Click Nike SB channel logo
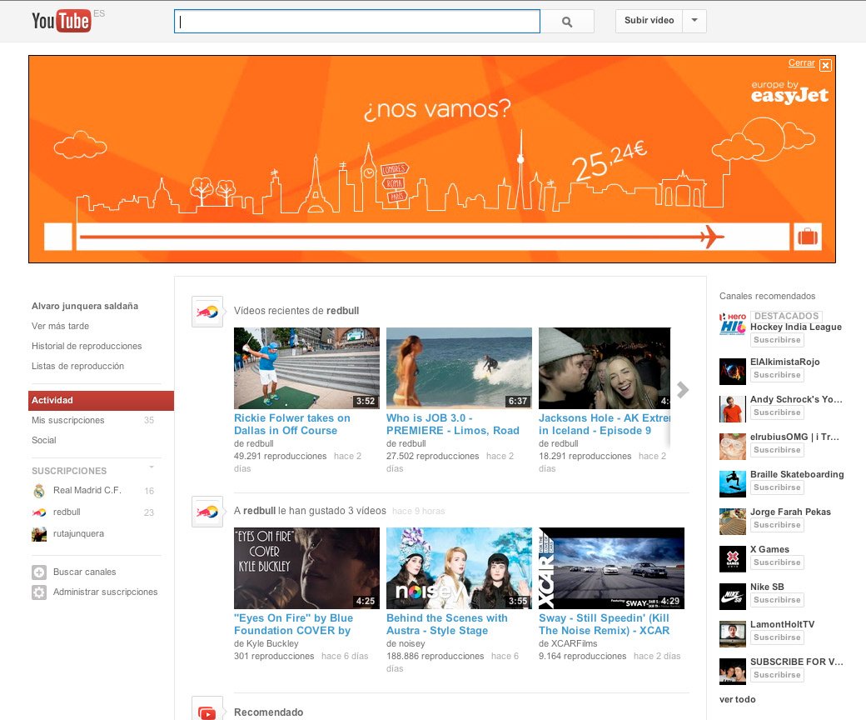This screenshot has height=720, width=866. click(732, 597)
